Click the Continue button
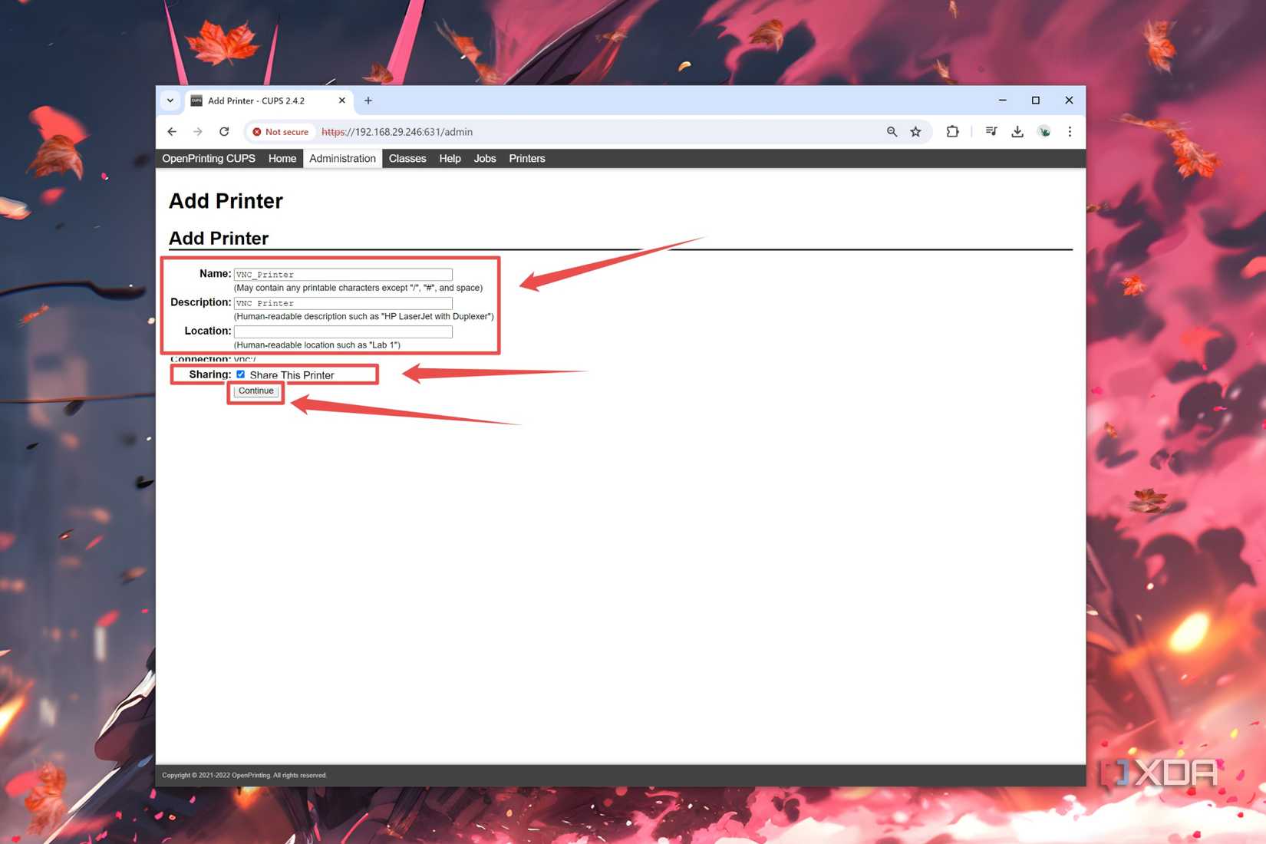 [256, 391]
